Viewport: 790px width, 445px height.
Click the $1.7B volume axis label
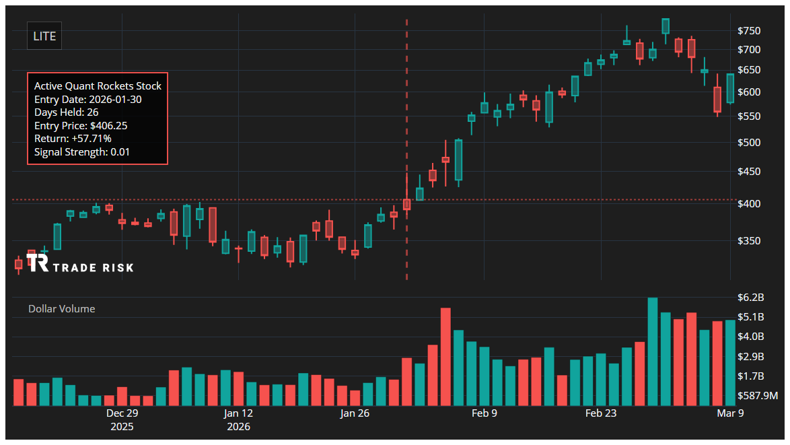751,376
